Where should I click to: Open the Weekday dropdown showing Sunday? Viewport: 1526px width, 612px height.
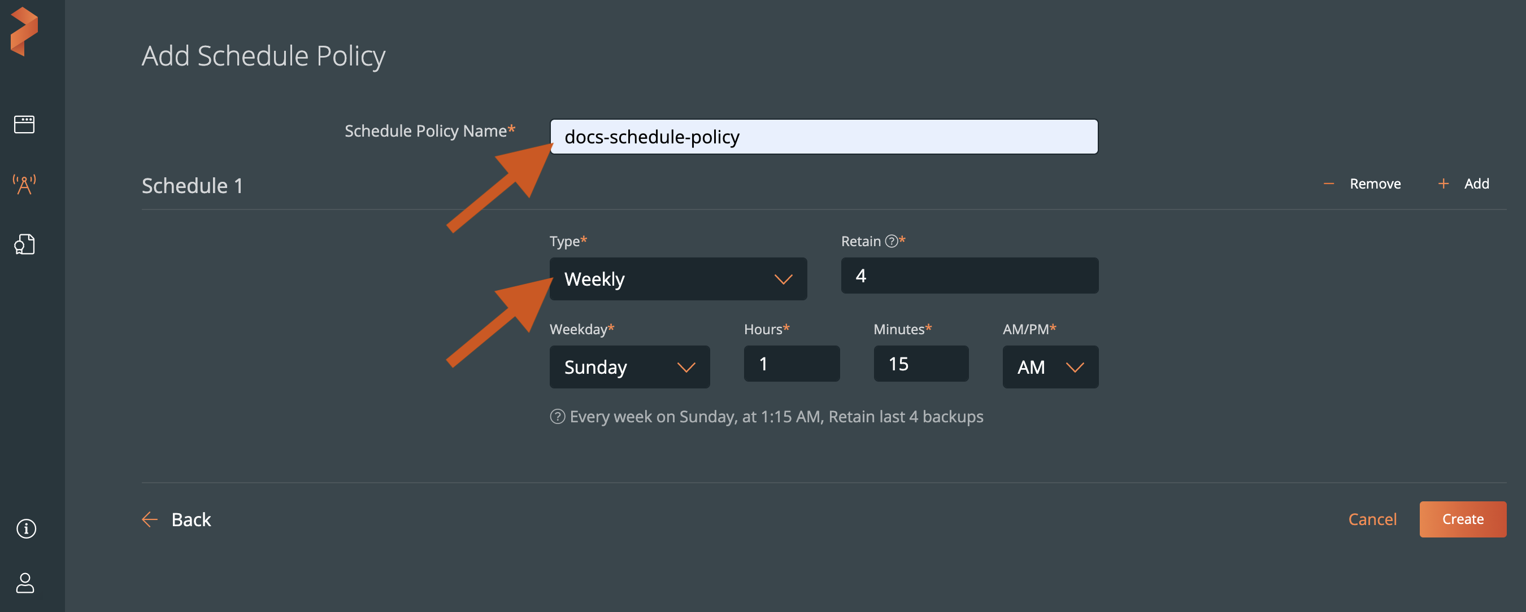(x=629, y=367)
